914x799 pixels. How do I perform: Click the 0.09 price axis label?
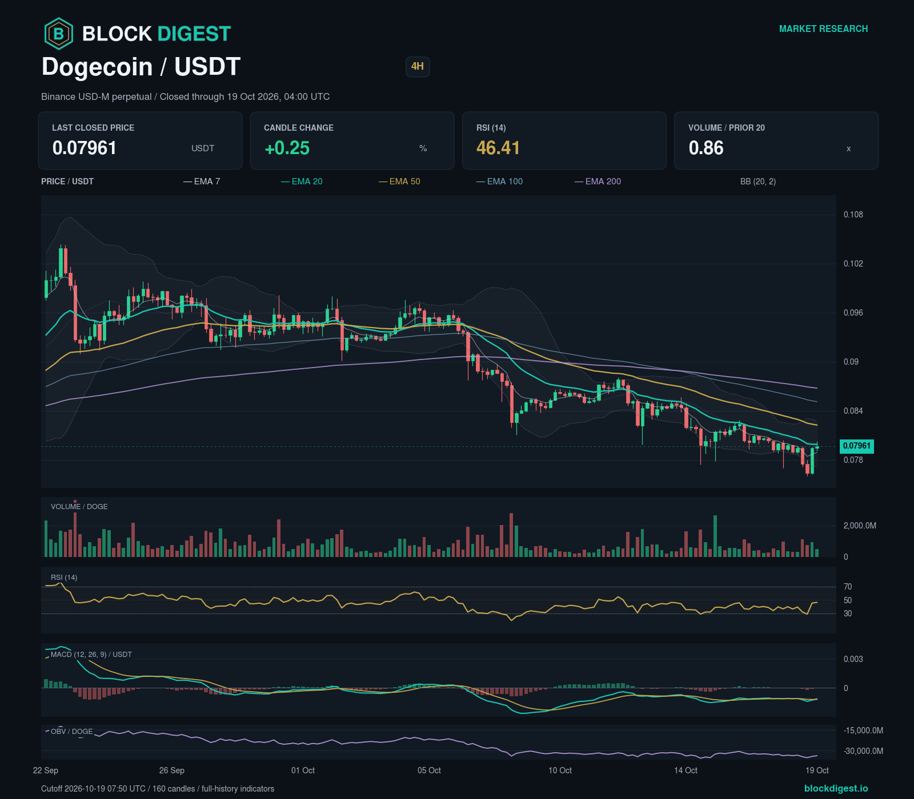tap(851, 362)
